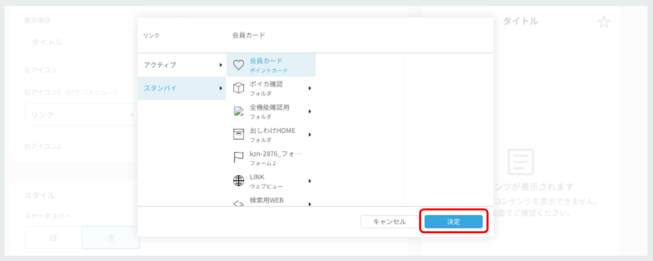Screen dimensions: 653x261
Task: Select the 黒 status bar option
Action: pos(111,238)
